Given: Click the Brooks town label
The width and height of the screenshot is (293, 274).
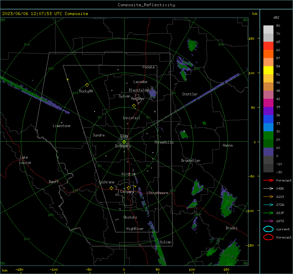Looking at the screenshot, I should 231,228.
